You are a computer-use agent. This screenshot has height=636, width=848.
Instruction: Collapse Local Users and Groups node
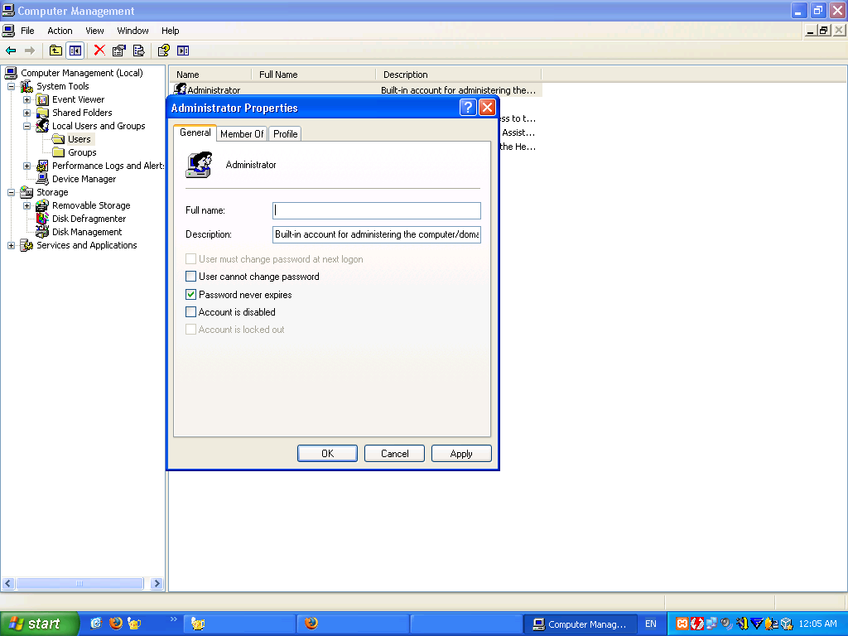[x=27, y=126]
